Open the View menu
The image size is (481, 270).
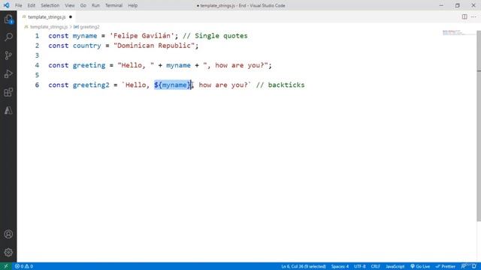pos(70,5)
